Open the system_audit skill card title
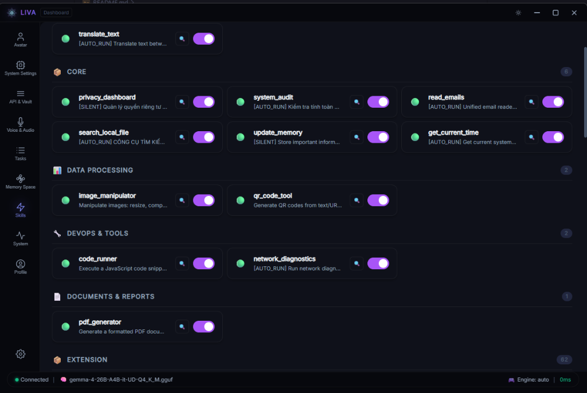This screenshot has height=393, width=587. tap(273, 97)
